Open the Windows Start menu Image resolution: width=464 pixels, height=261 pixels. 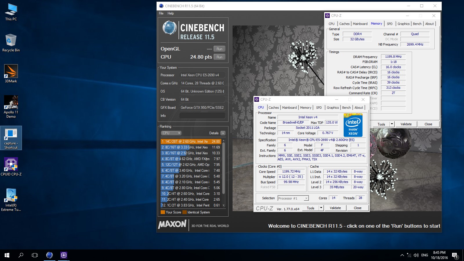[x=7, y=255]
